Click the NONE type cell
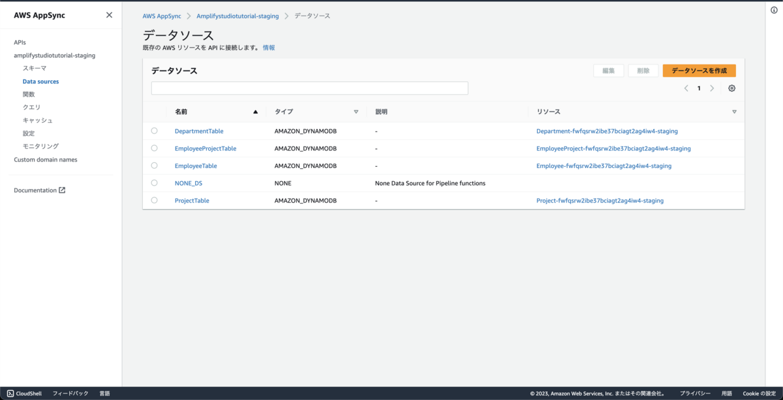 [283, 183]
